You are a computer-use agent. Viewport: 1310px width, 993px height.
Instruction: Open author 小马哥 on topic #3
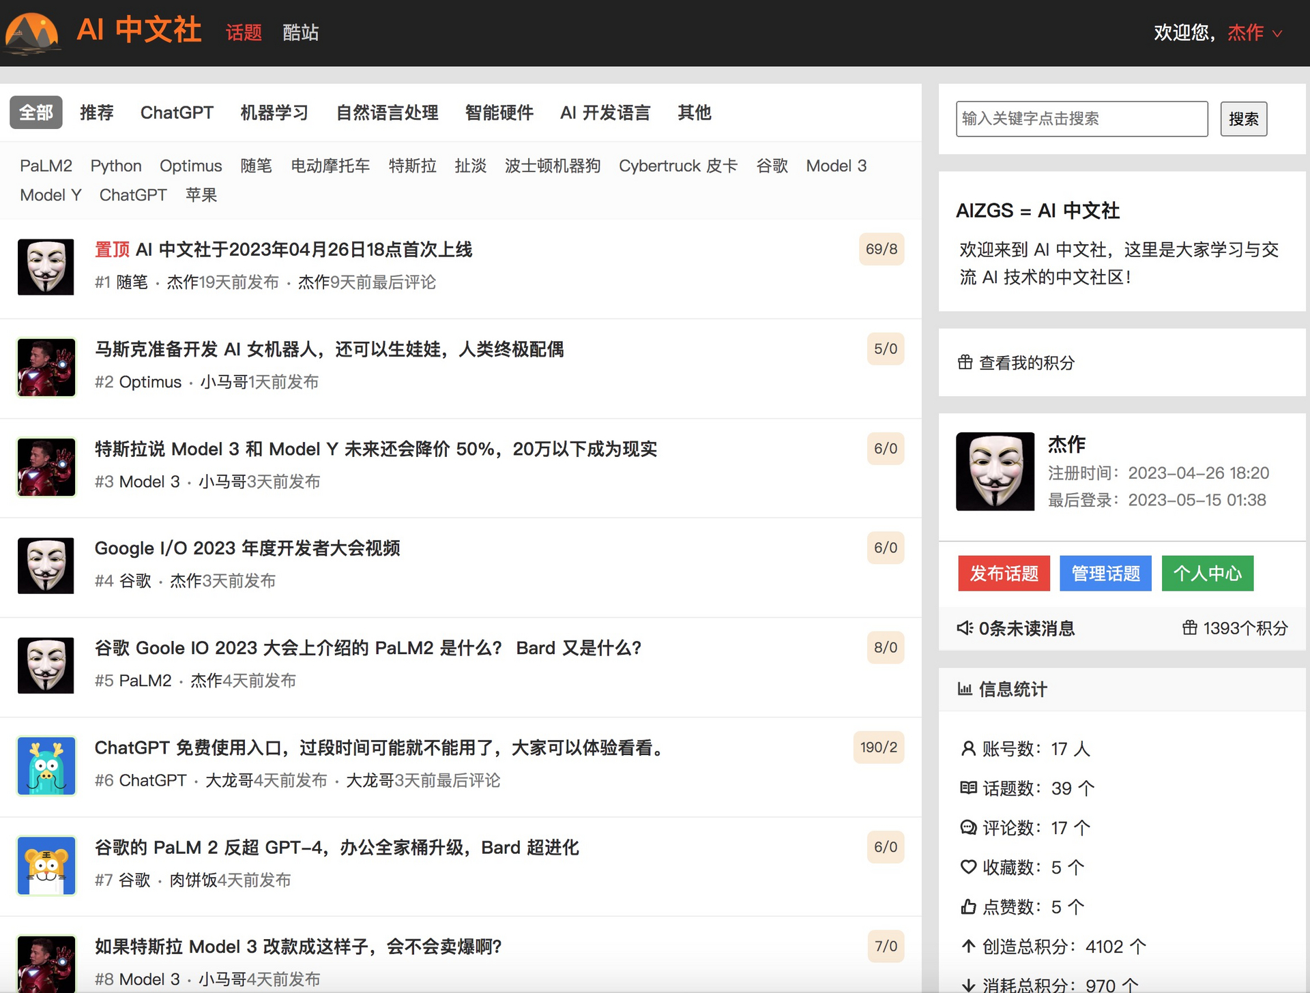[222, 481]
